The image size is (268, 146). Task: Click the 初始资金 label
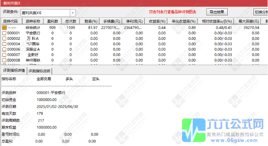point(9,100)
